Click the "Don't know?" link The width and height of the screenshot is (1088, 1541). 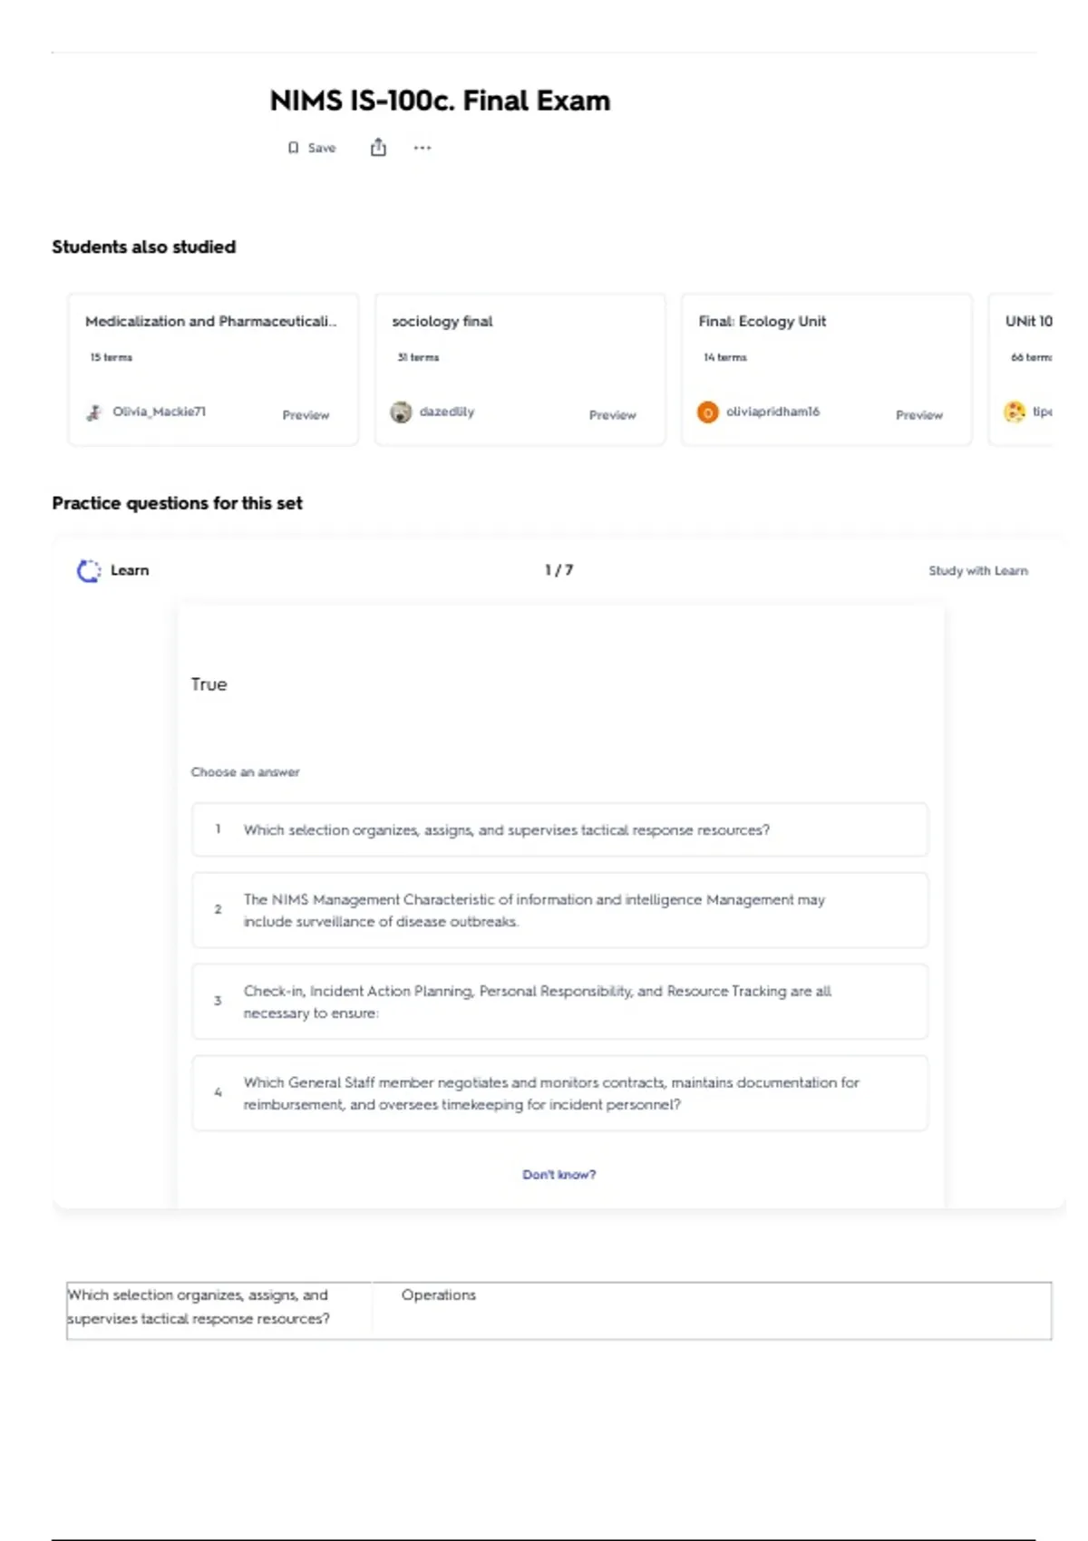click(x=559, y=1175)
